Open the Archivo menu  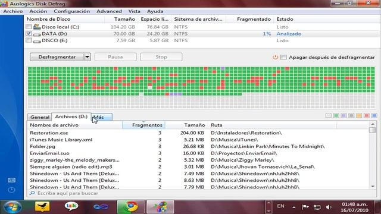pyautogui.click(x=13, y=11)
